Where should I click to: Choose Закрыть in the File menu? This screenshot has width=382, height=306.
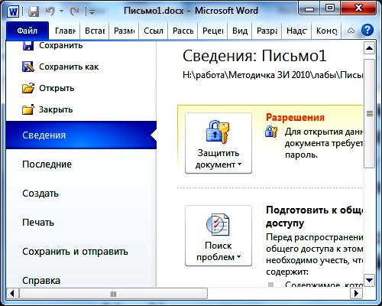[56, 109]
